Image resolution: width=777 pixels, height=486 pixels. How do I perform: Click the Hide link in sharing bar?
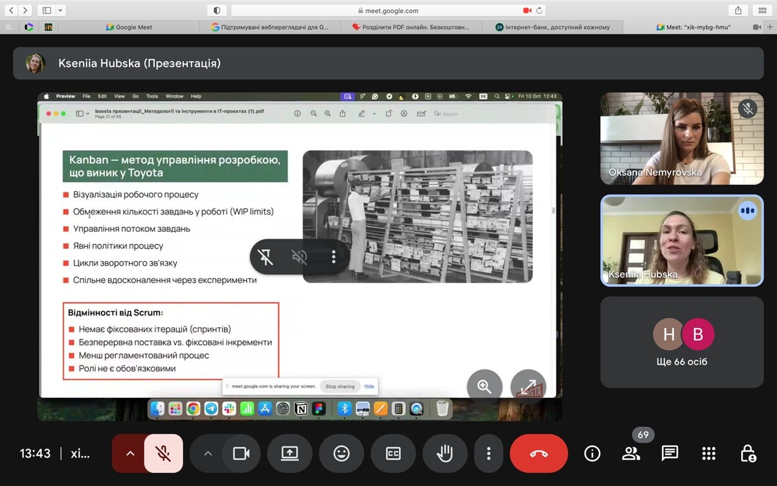pyautogui.click(x=369, y=386)
